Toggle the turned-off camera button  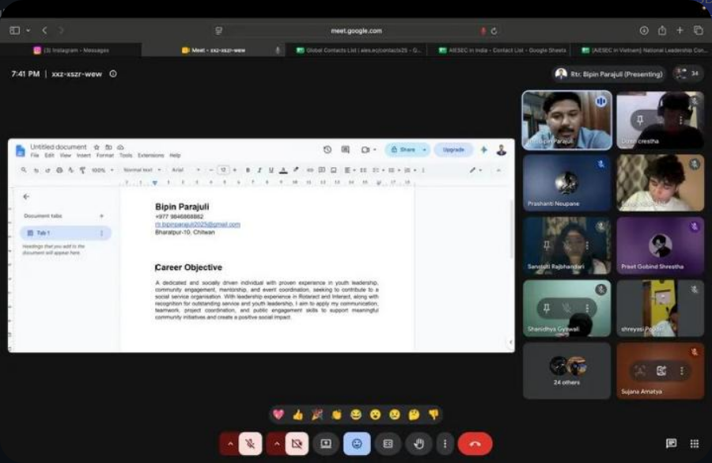(x=297, y=443)
